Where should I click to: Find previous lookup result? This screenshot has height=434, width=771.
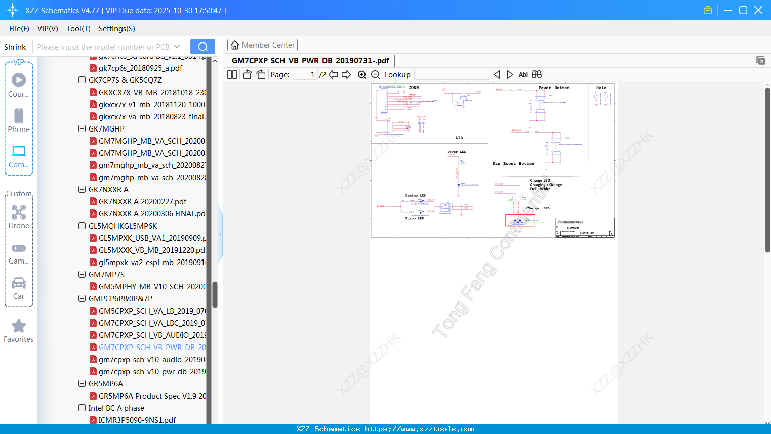pos(497,75)
